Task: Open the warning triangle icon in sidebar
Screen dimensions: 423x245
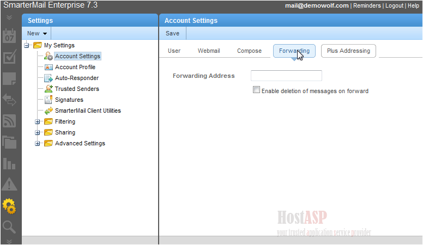Action: point(9,185)
